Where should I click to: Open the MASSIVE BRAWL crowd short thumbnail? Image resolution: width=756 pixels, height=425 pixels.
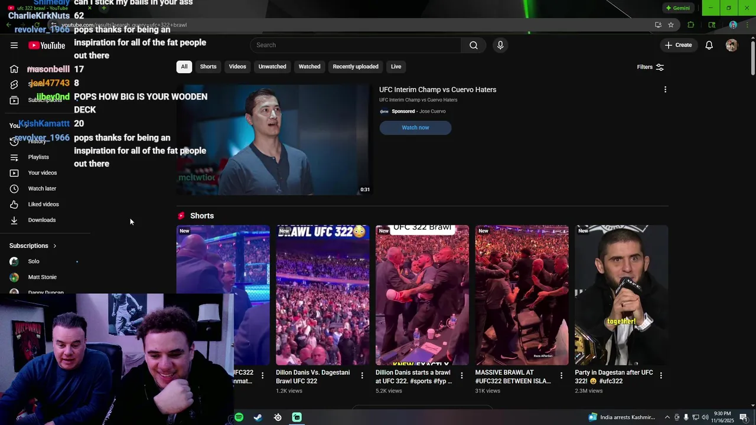522,295
